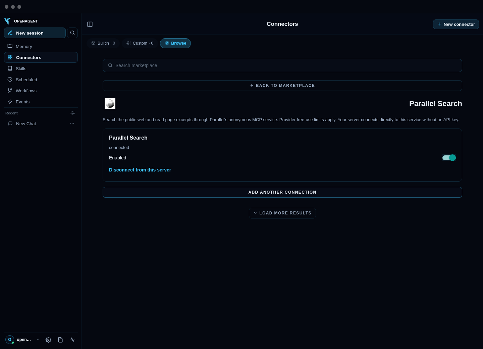Open Events in the sidebar
The image size is (483, 349).
tap(41, 102)
